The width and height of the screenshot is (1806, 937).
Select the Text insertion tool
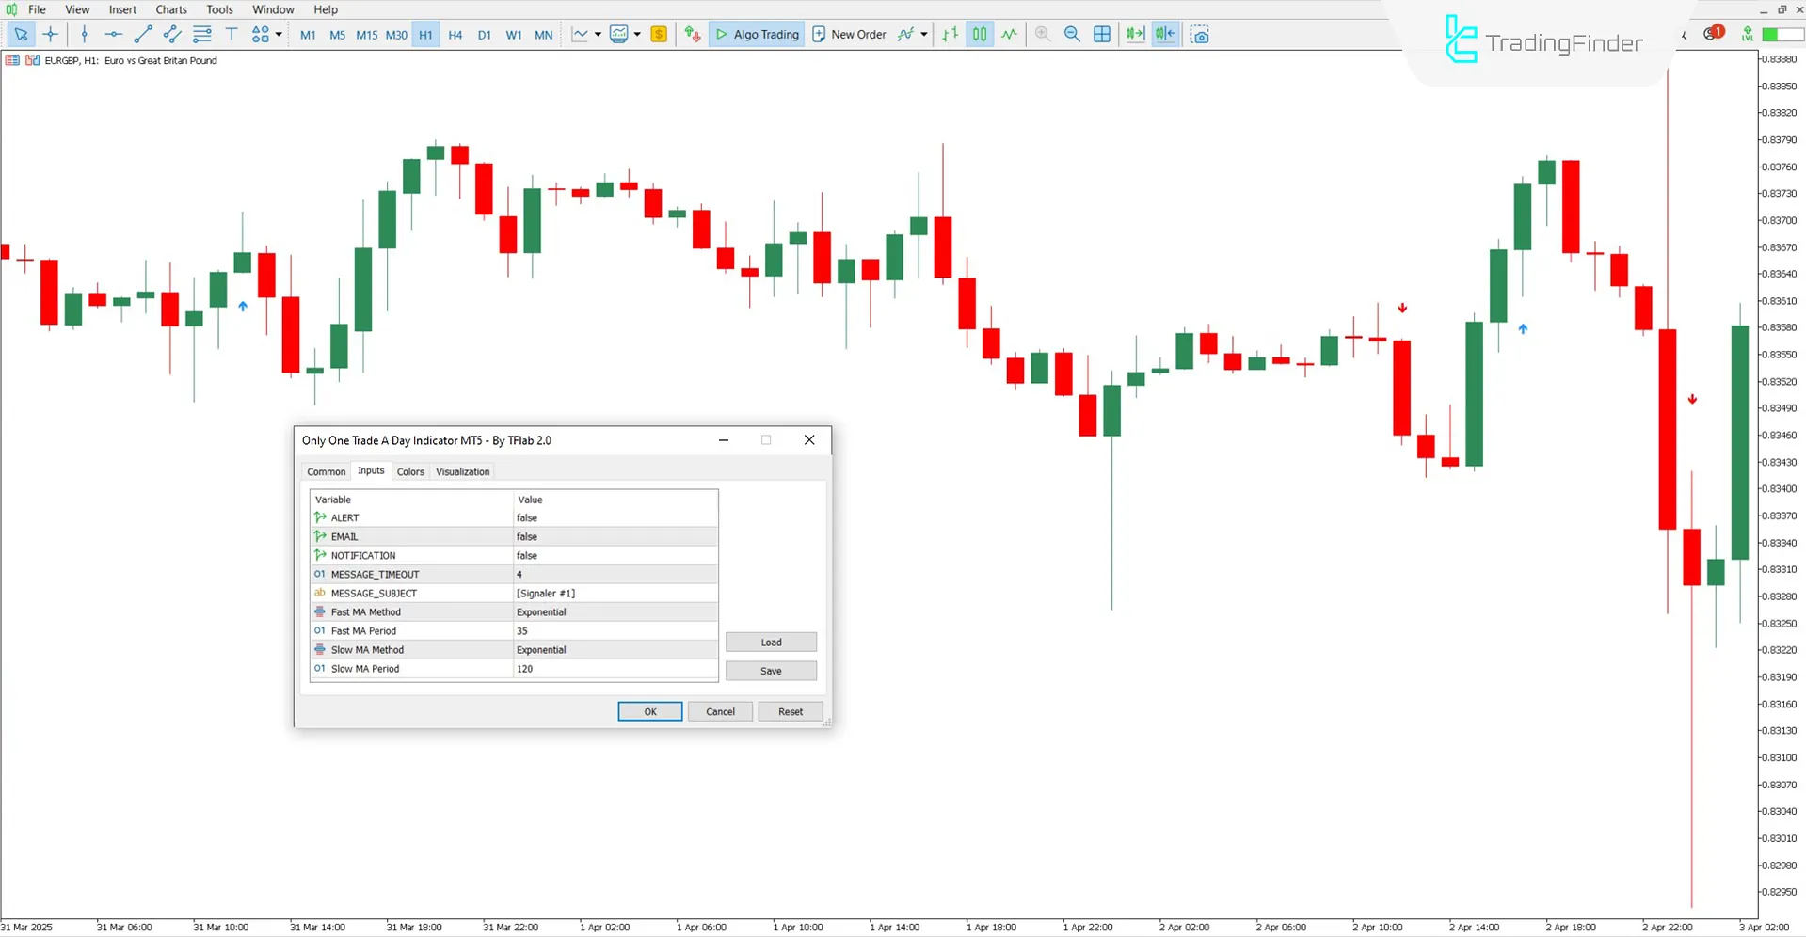click(x=232, y=34)
